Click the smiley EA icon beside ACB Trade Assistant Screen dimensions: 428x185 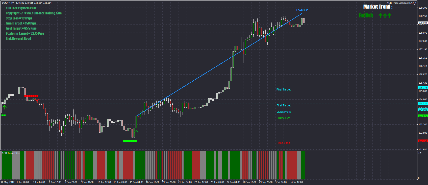(414, 3)
